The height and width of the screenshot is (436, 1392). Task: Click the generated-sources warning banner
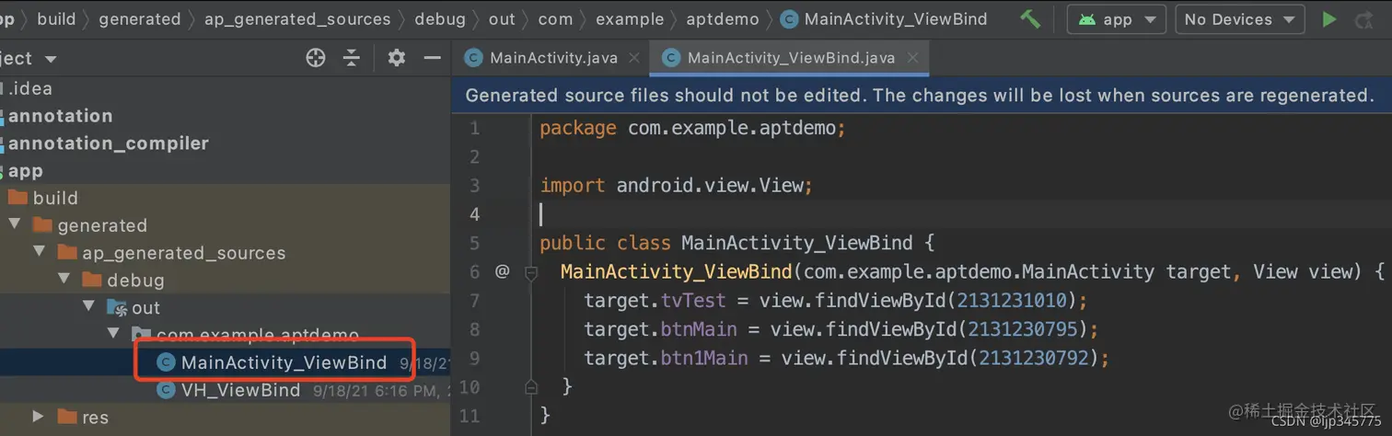[922, 96]
